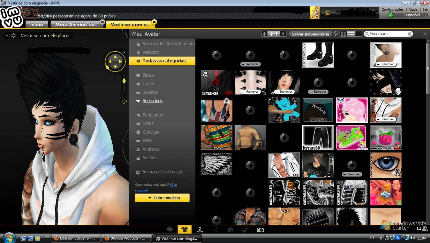Open the camera snapshot icon

tap(260, 230)
